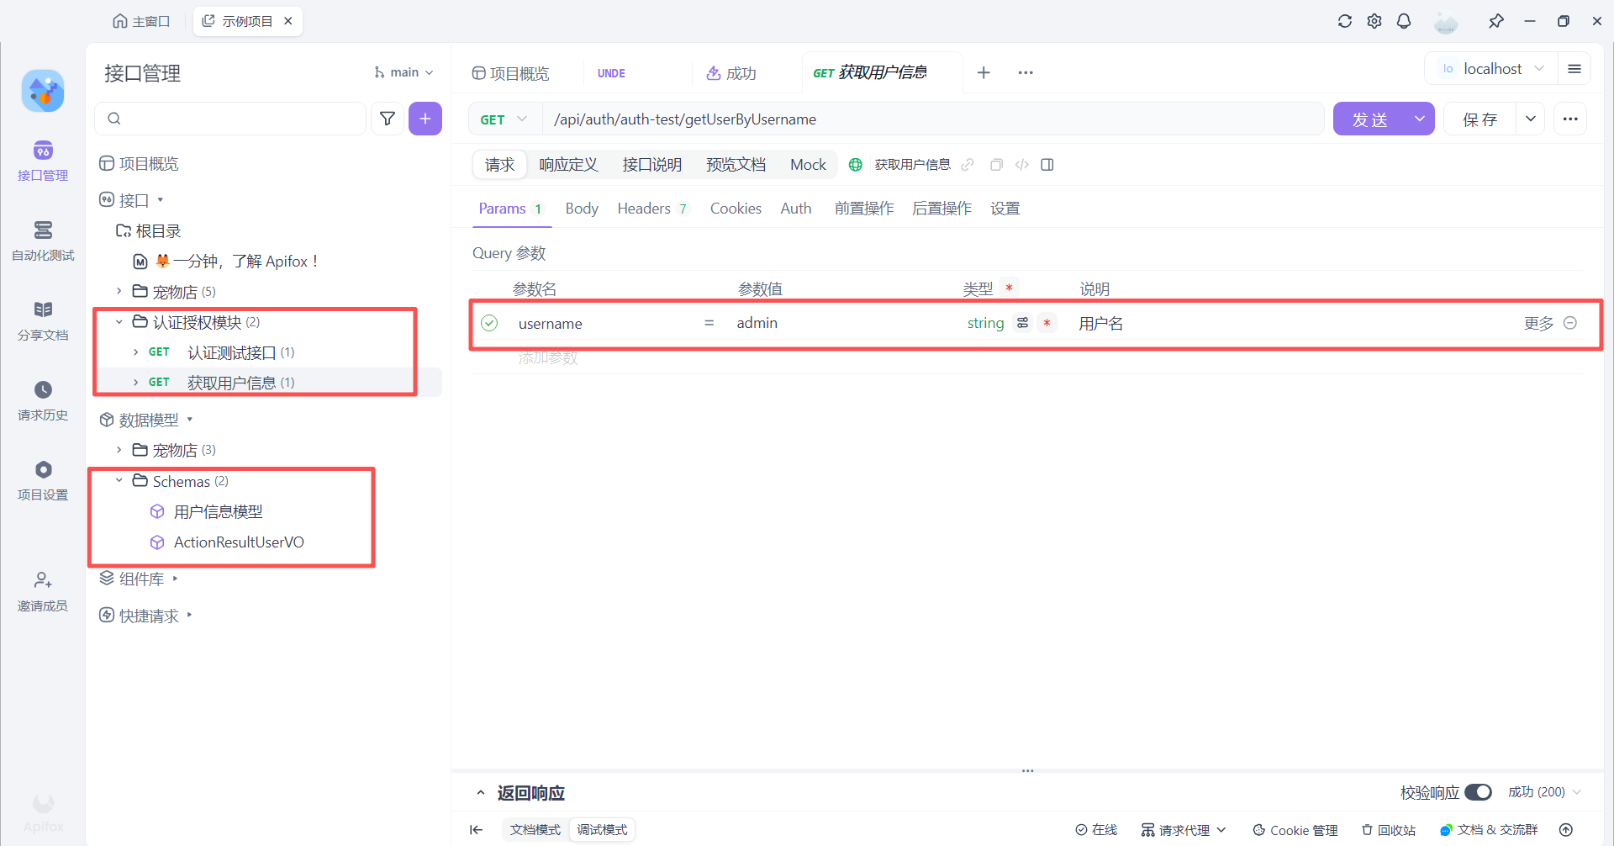Switch to the 项目概览 tab
The width and height of the screenshot is (1614, 846).
tap(511, 73)
